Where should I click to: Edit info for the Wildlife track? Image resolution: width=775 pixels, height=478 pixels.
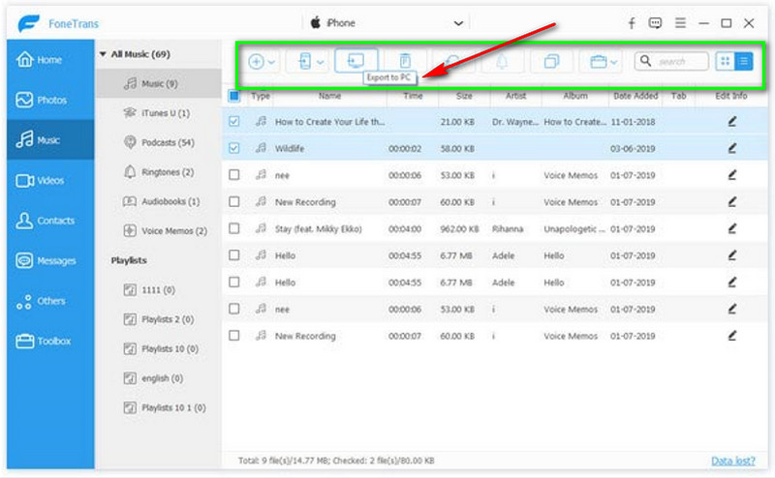[732, 149]
